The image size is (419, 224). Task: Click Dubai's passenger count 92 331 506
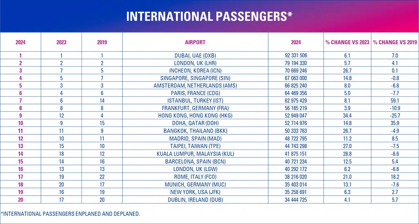click(x=296, y=56)
